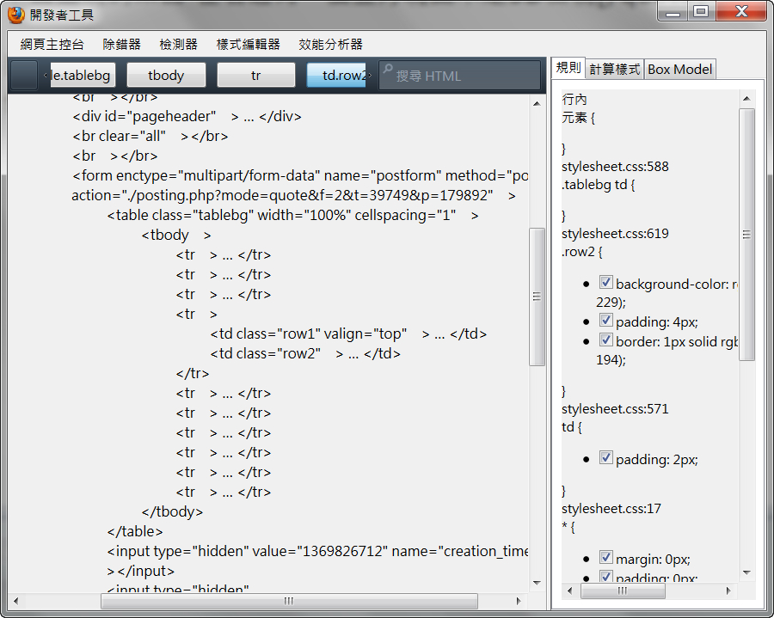Click the breadcrumb scroll-left arrow

tap(46, 76)
